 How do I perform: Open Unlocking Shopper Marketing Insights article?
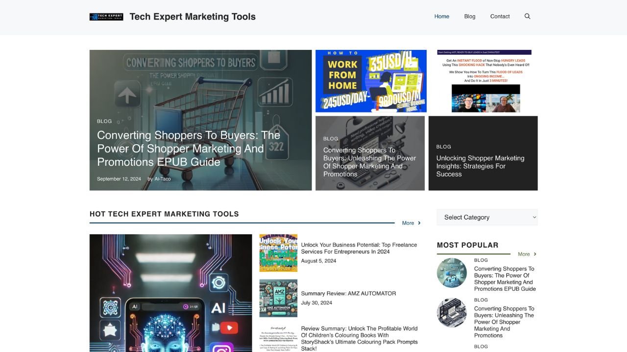click(x=481, y=166)
